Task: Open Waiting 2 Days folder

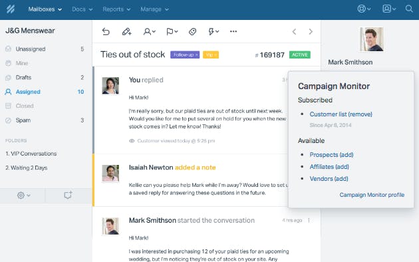Action: point(27,168)
